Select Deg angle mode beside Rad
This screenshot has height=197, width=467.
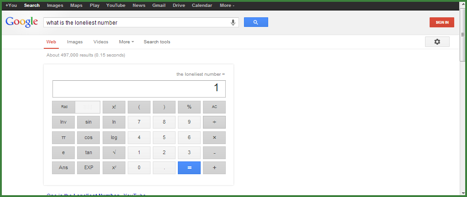pyautogui.click(x=88, y=107)
